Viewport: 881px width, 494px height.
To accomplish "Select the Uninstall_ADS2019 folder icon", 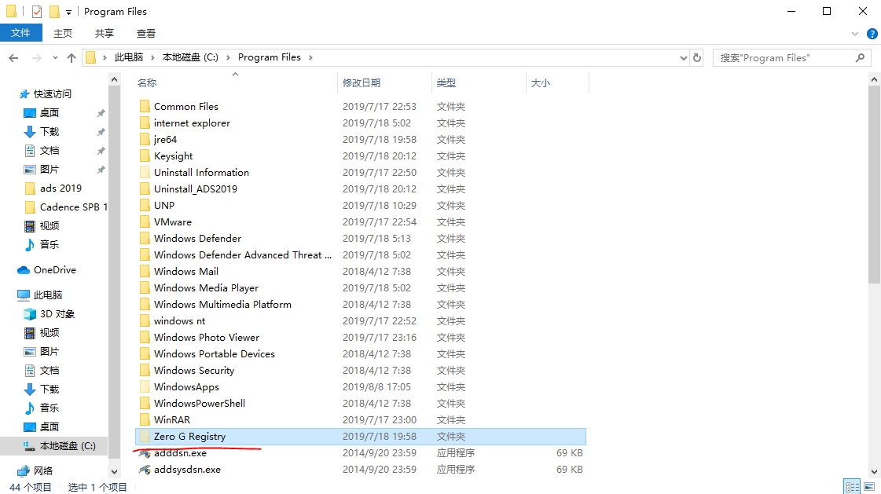I will (x=145, y=188).
